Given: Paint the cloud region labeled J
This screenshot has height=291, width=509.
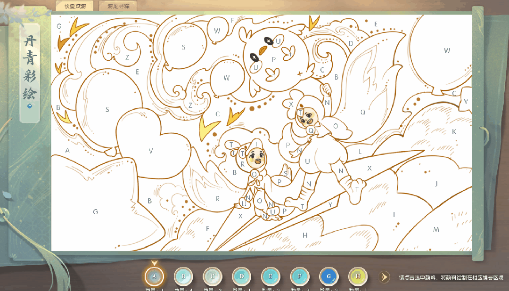Looking at the screenshot, I should point(436,184).
